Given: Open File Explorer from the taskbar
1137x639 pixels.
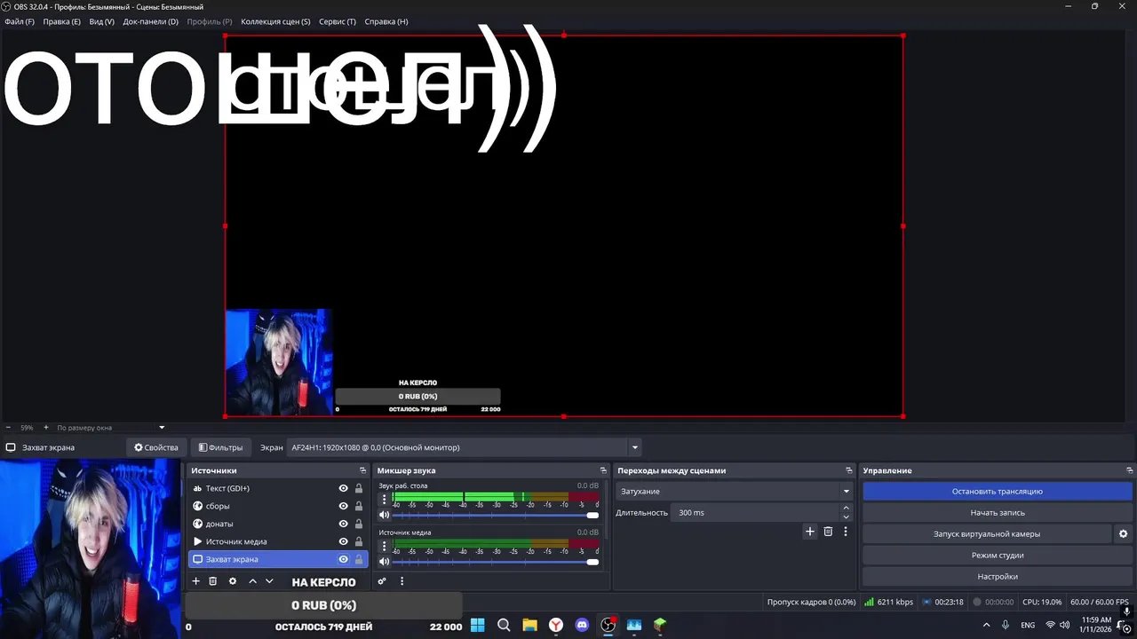Looking at the screenshot, I should (529, 625).
